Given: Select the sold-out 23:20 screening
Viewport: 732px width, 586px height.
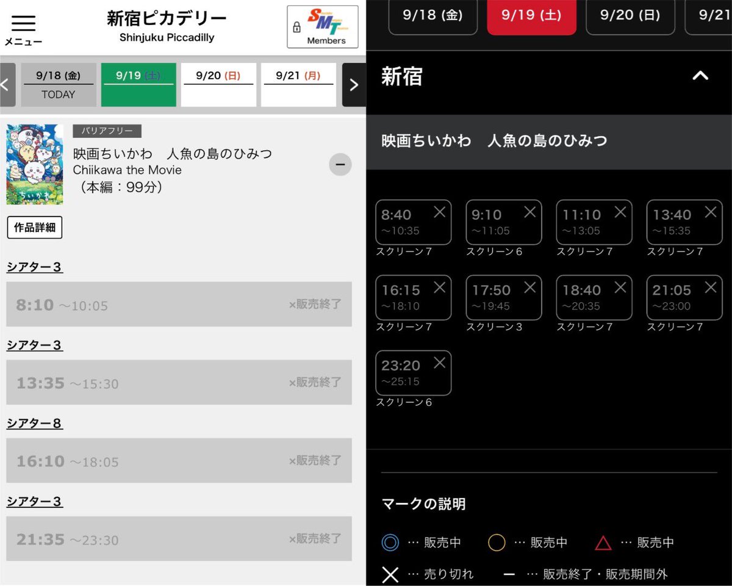Looking at the screenshot, I should point(414,372).
